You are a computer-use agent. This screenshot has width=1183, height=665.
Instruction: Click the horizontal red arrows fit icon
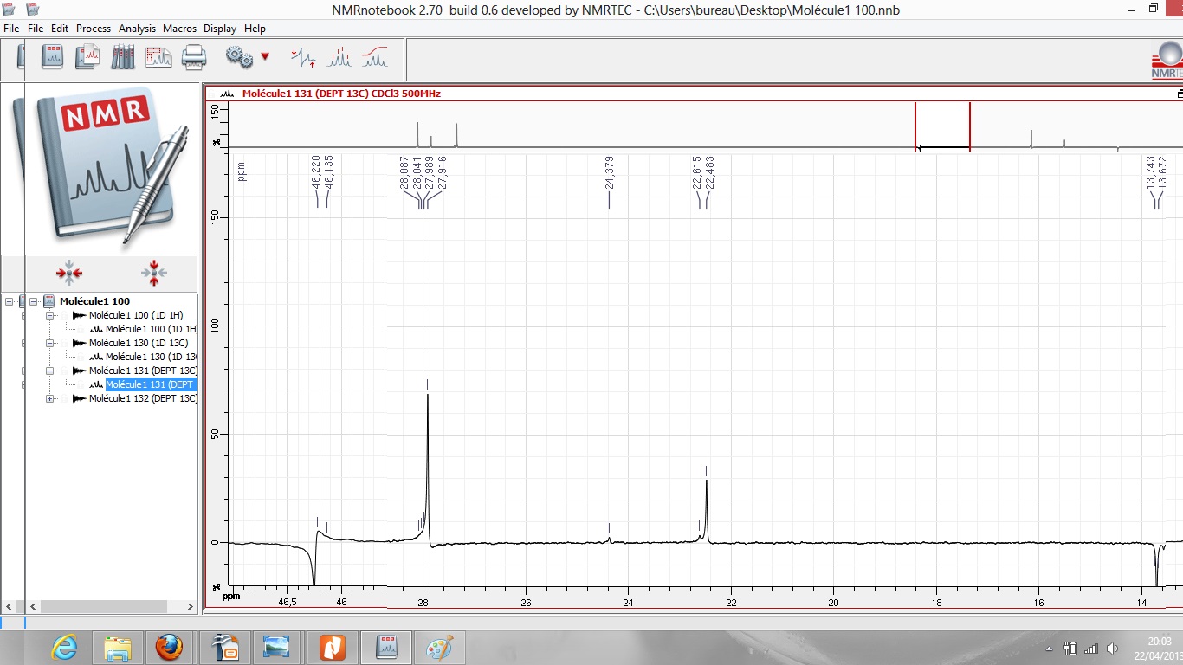point(69,274)
